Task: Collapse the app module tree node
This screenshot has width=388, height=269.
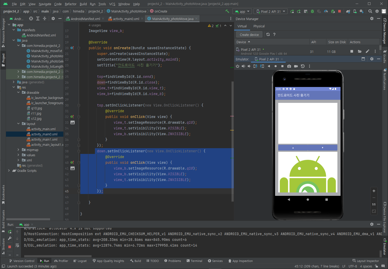Action: [9, 25]
